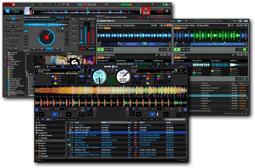The image size is (255, 168).
Task: Click the VirtualDJ loop OUT button
Action: point(16,49)
